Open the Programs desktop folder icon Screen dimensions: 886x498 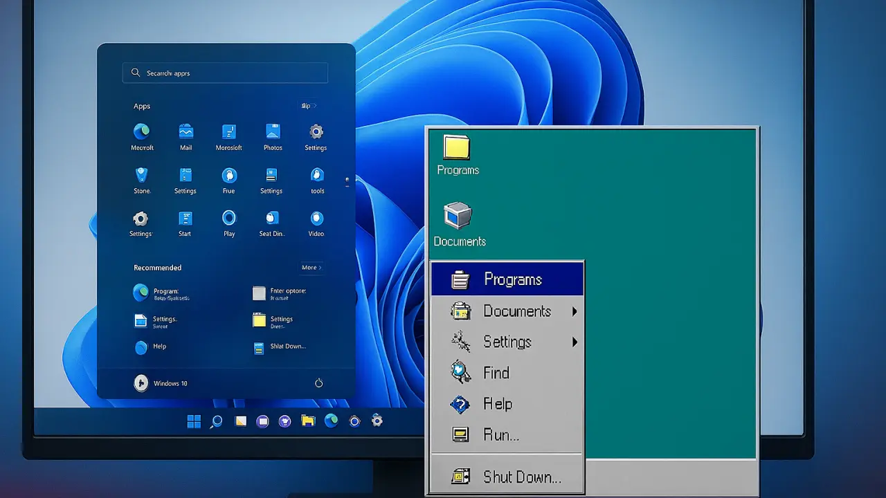(x=457, y=148)
